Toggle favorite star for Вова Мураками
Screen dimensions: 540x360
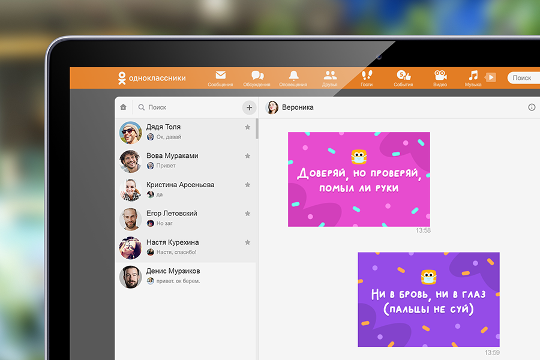tap(247, 156)
